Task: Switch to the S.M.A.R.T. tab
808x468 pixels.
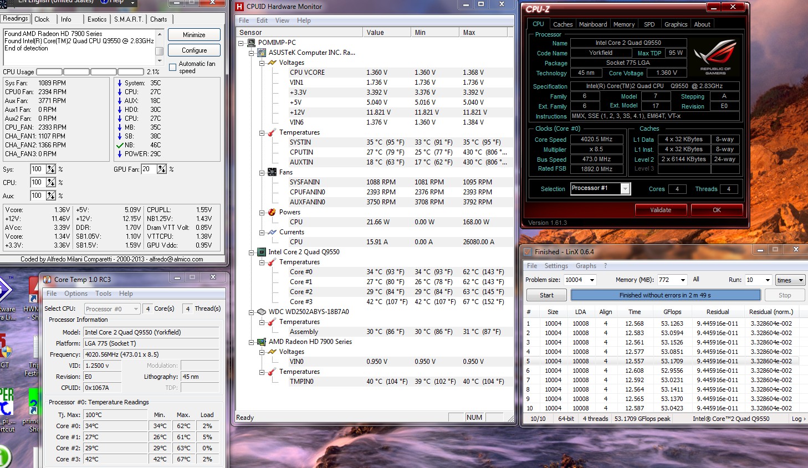Action: pos(129,19)
